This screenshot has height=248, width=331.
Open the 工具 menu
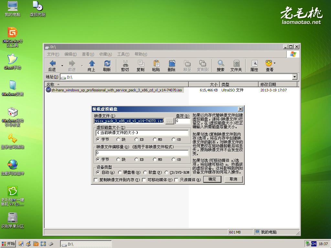pyautogui.click(x=123, y=54)
